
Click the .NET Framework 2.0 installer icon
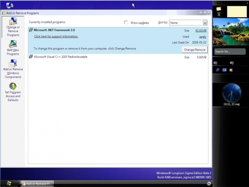pos(31,30)
